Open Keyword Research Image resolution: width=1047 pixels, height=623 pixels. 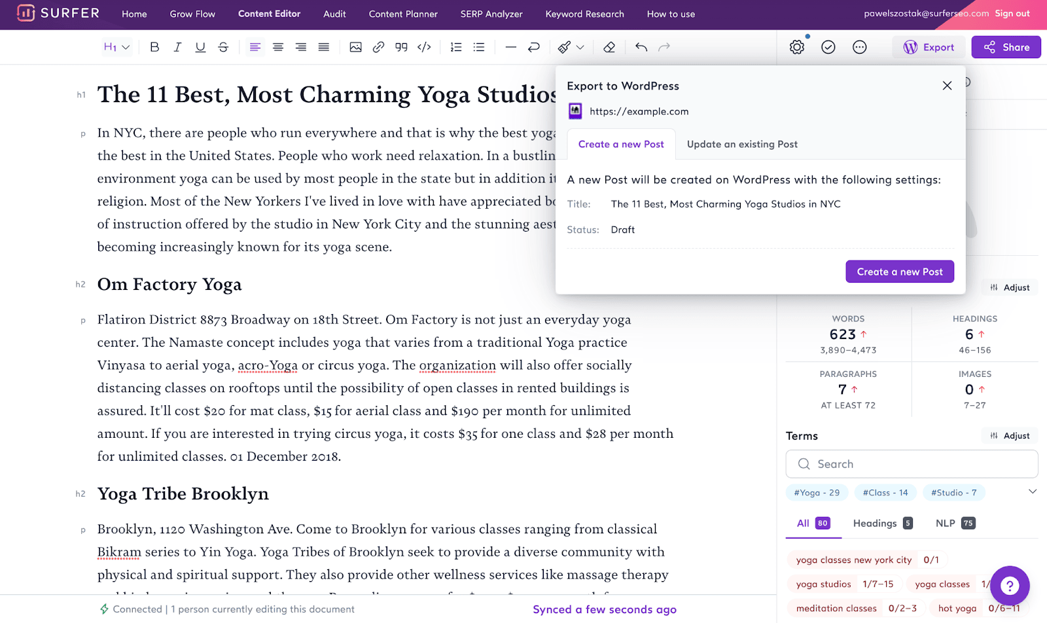point(585,14)
